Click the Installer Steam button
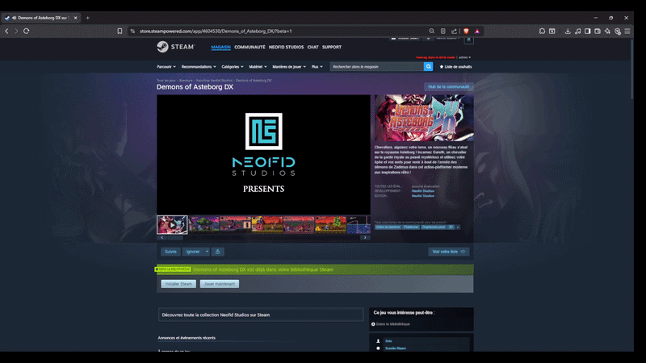This screenshot has width=646, height=363. coord(178,284)
